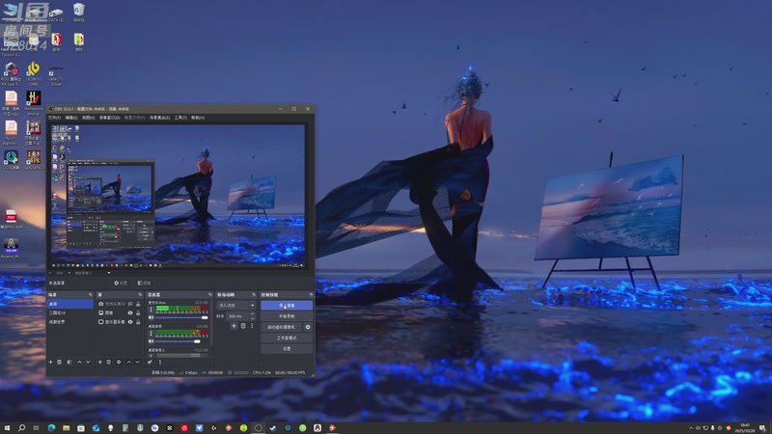Image resolution: width=772 pixels, height=434 pixels.
Task: Float the Controls dock using its corner icon
Action: click(x=311, y=295)
